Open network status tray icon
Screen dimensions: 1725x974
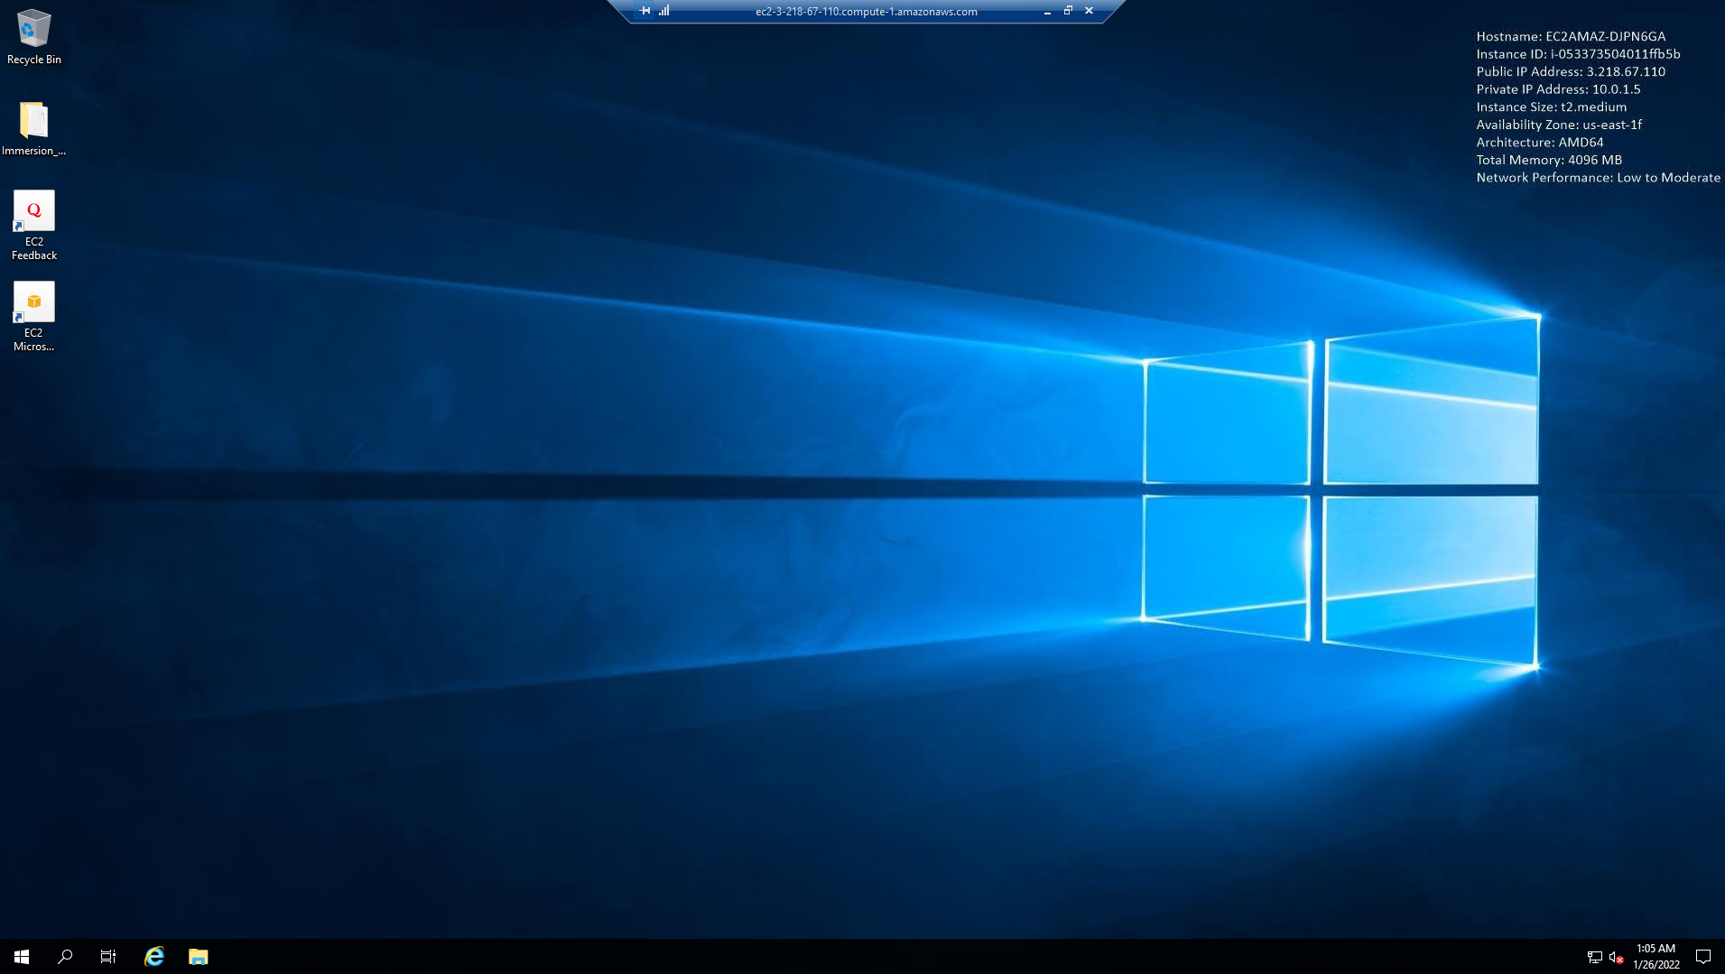pyautogui.click(x=1595, y=957)
